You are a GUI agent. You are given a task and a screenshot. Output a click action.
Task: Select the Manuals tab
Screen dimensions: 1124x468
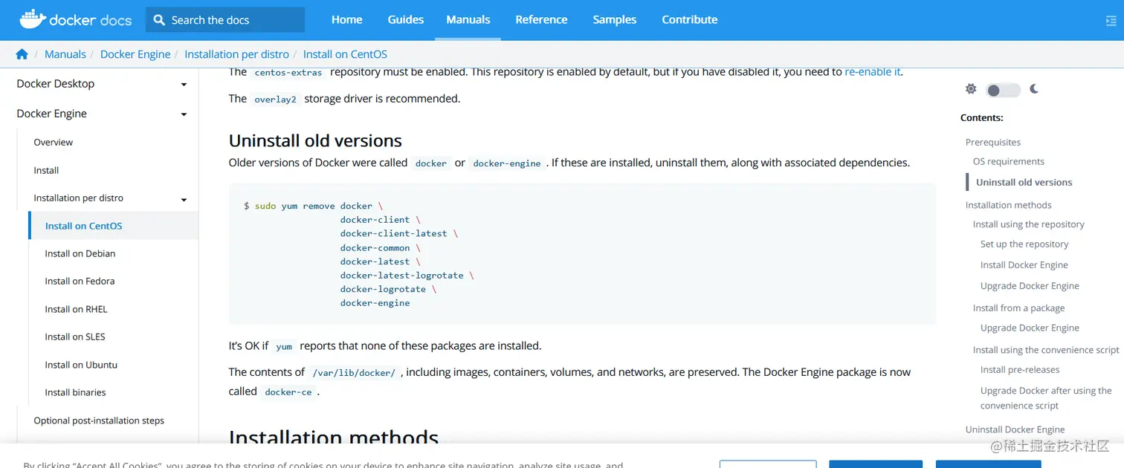468,20
